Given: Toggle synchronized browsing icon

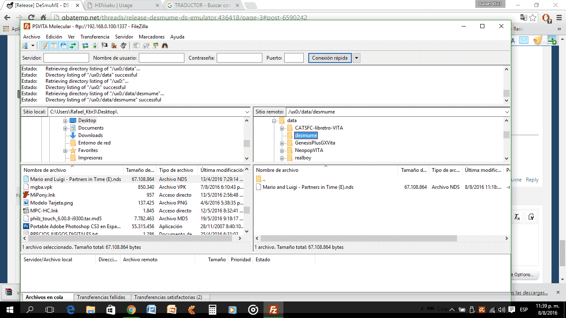Looking at the screenshot, I should [x=155, y=46].
